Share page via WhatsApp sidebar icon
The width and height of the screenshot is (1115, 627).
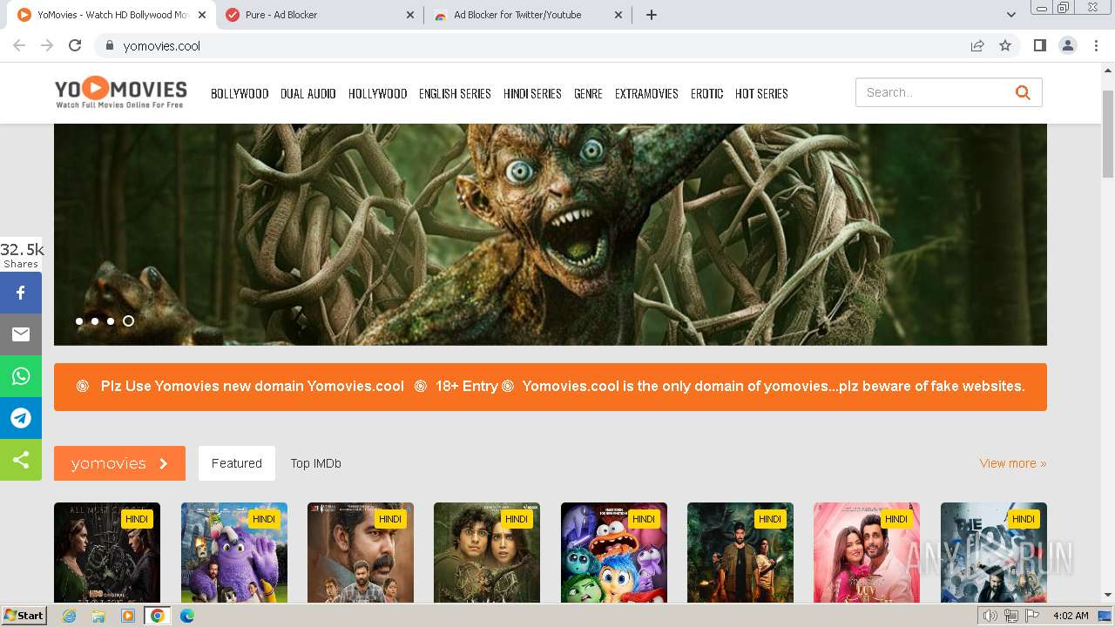[x=21, y=376]
